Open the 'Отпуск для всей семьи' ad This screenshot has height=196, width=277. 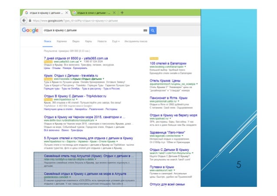click(x=167, y=184)
